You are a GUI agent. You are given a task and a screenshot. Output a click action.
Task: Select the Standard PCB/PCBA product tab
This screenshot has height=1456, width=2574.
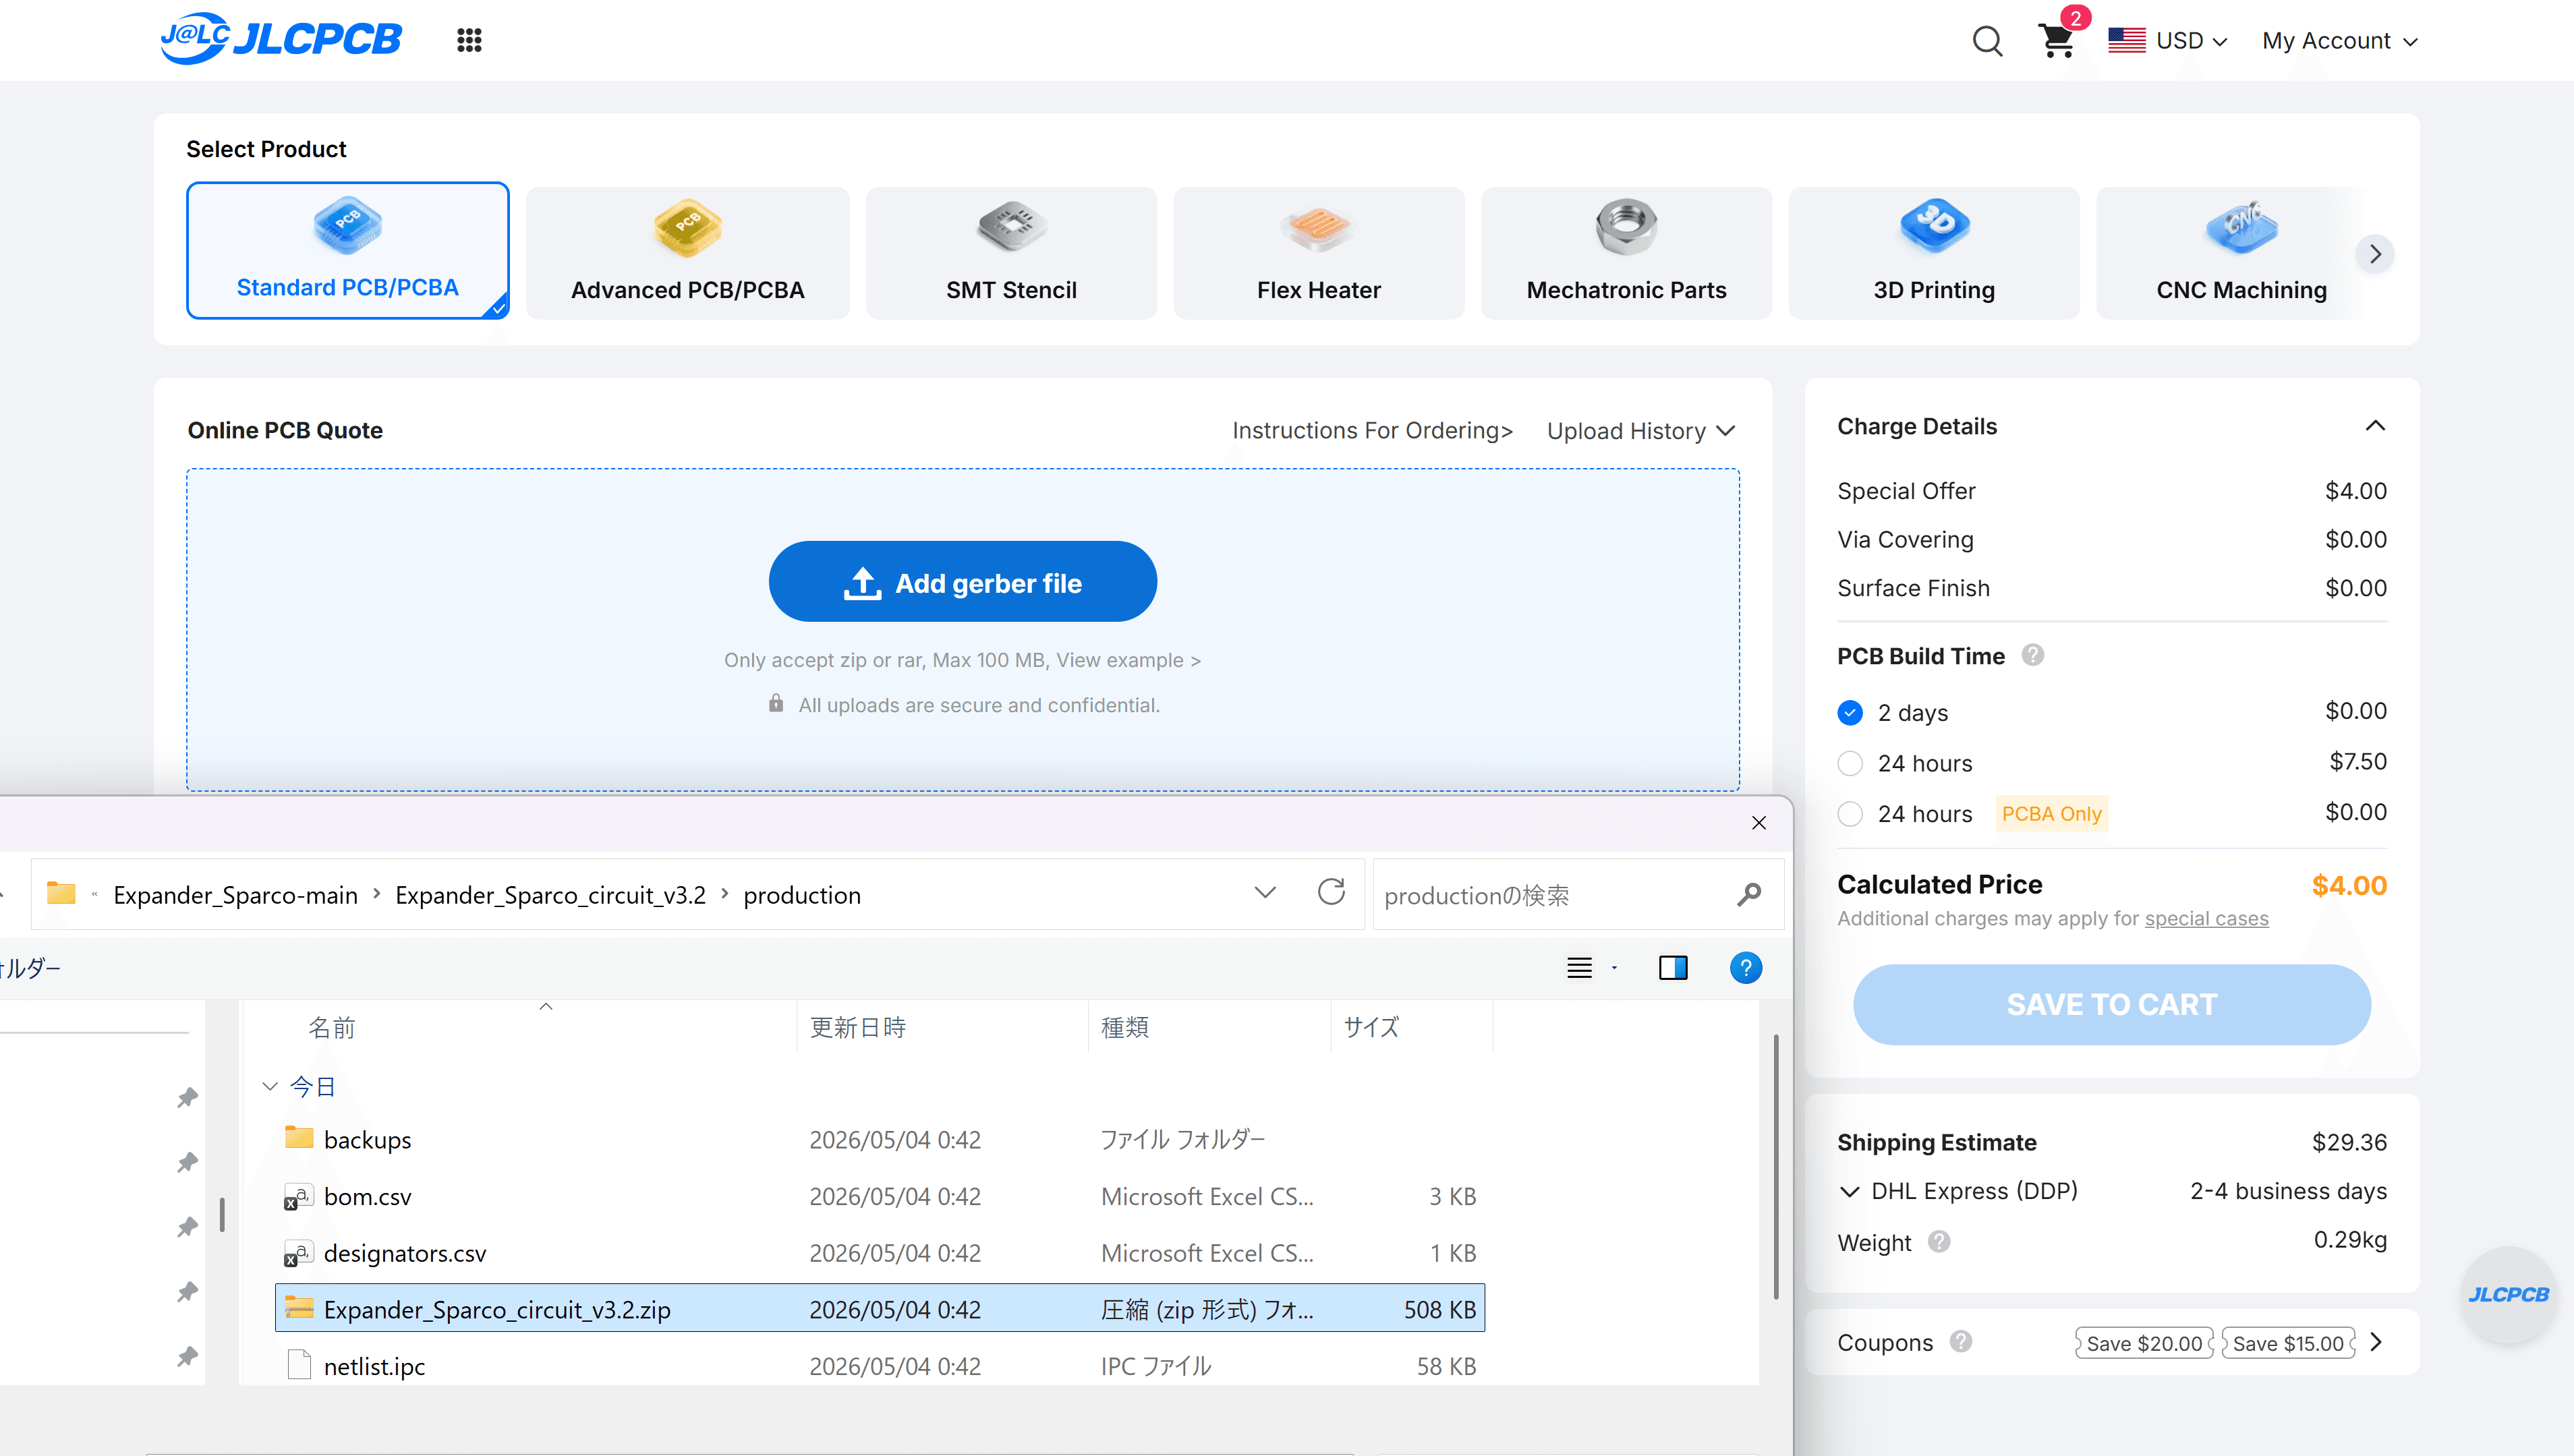coord(347,250)
